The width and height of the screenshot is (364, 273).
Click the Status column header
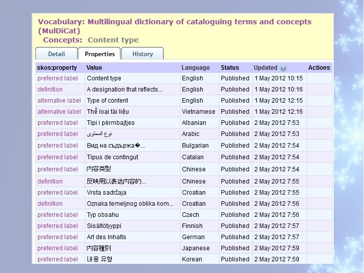(x=230, y=68)
